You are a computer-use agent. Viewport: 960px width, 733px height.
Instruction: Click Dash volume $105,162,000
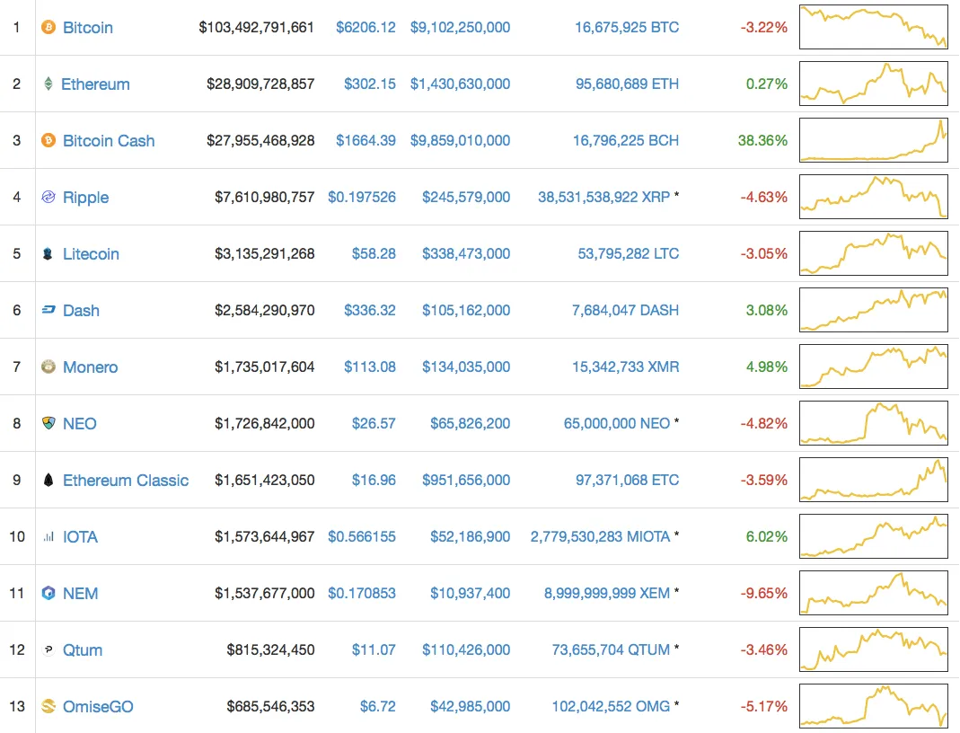466,310
